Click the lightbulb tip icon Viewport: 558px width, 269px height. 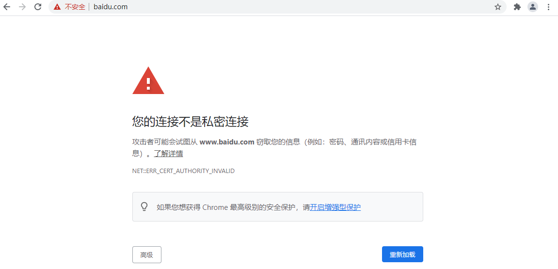(x=144, y=207)
